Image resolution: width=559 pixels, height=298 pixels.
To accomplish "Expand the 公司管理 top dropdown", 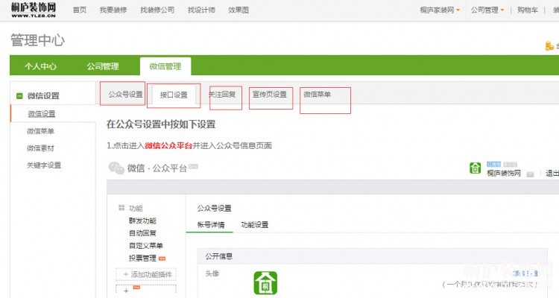I will coord(487,10).
